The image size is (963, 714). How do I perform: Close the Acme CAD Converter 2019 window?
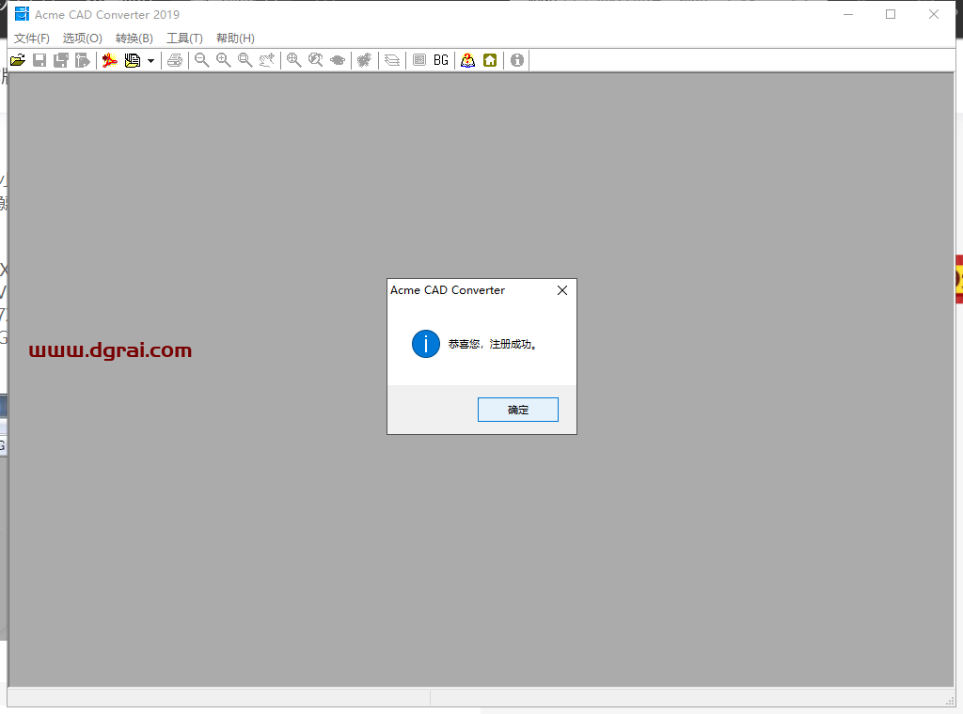tap(934, 14)
